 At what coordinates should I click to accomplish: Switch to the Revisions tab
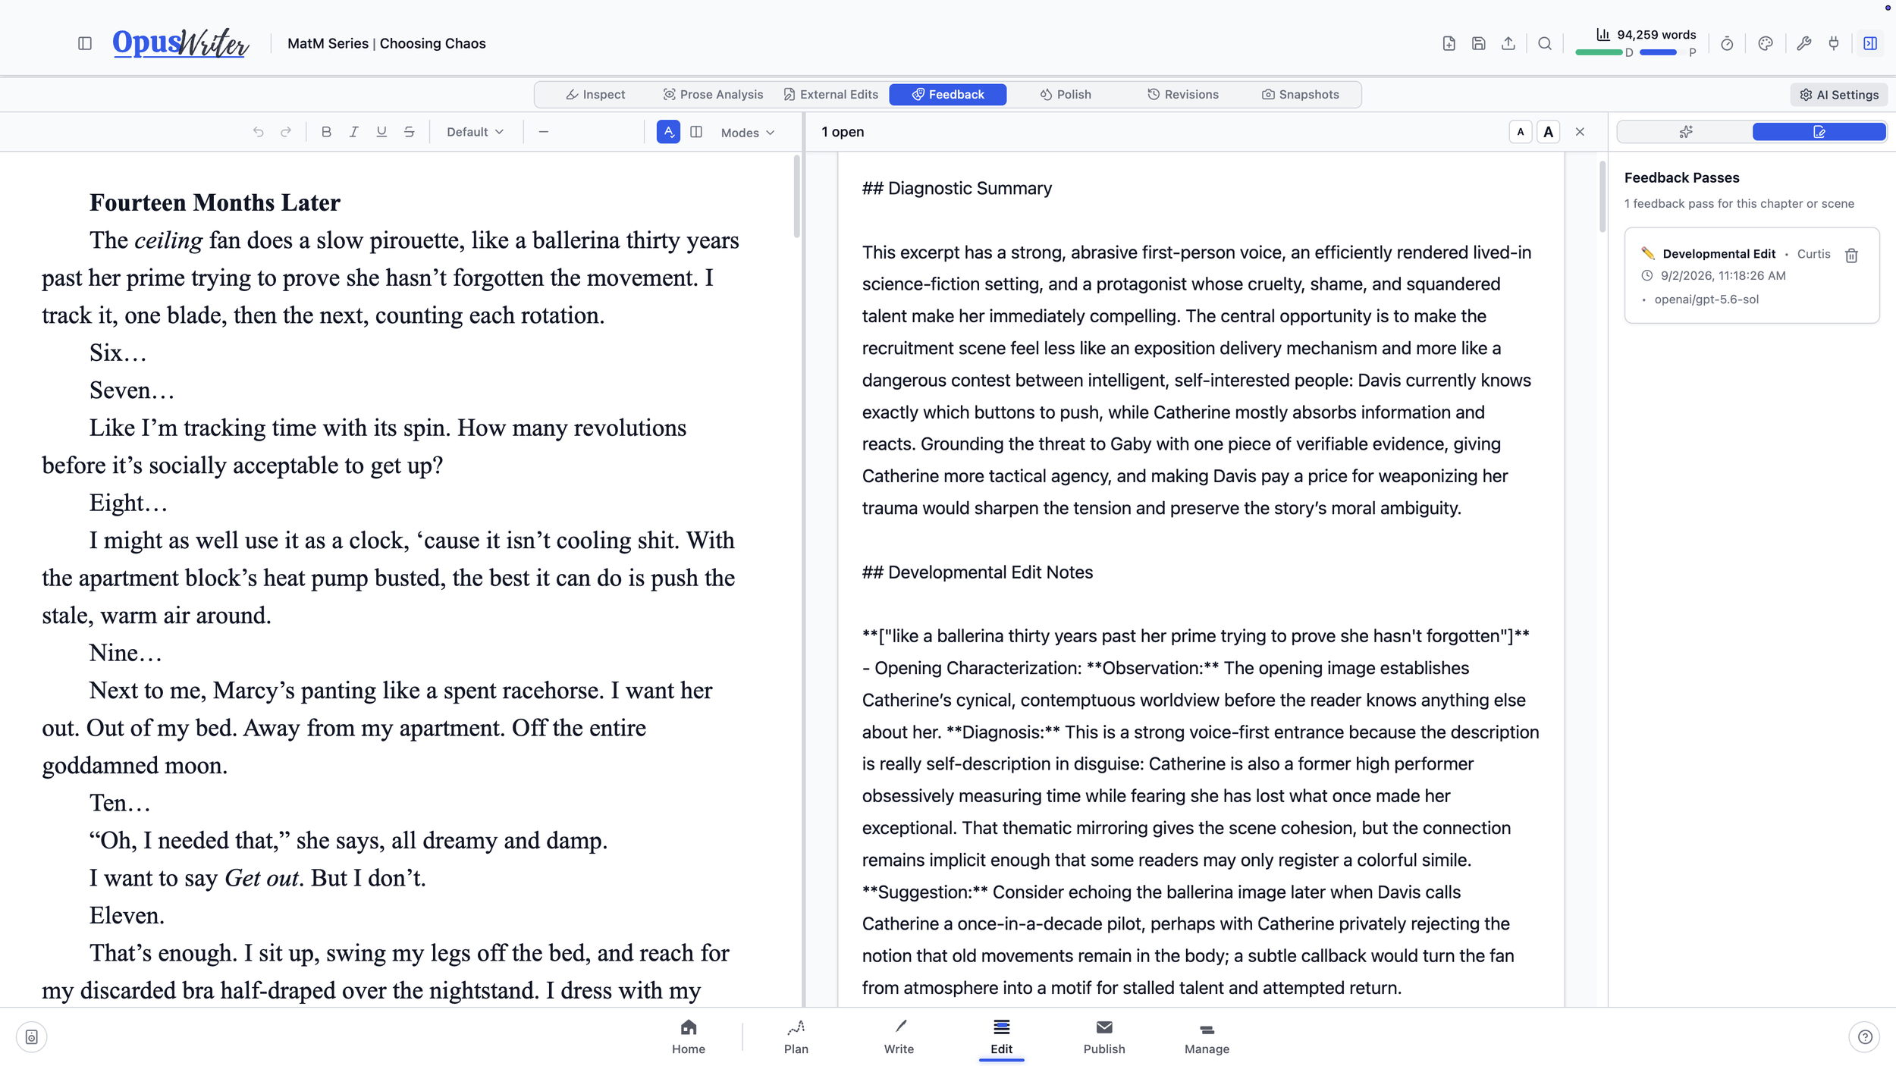tap(1183, 95)
